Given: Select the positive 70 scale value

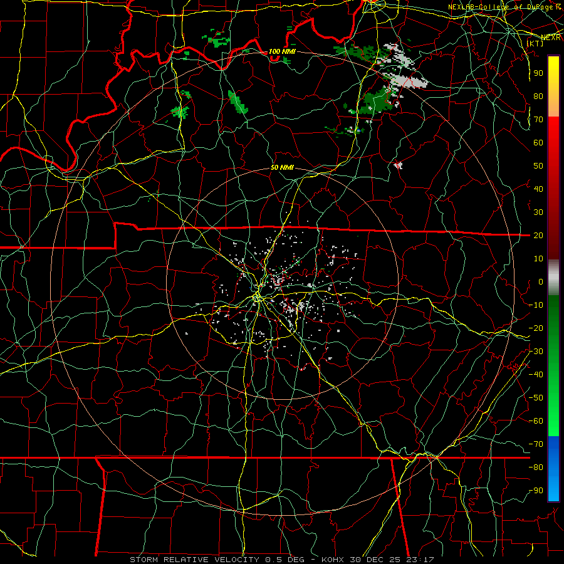Looking at the screenshot, I should pyautogui.click(x=538, y=120).
